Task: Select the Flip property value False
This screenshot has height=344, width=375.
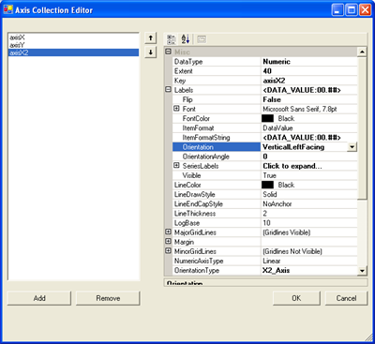Action: tap(309, 99)
